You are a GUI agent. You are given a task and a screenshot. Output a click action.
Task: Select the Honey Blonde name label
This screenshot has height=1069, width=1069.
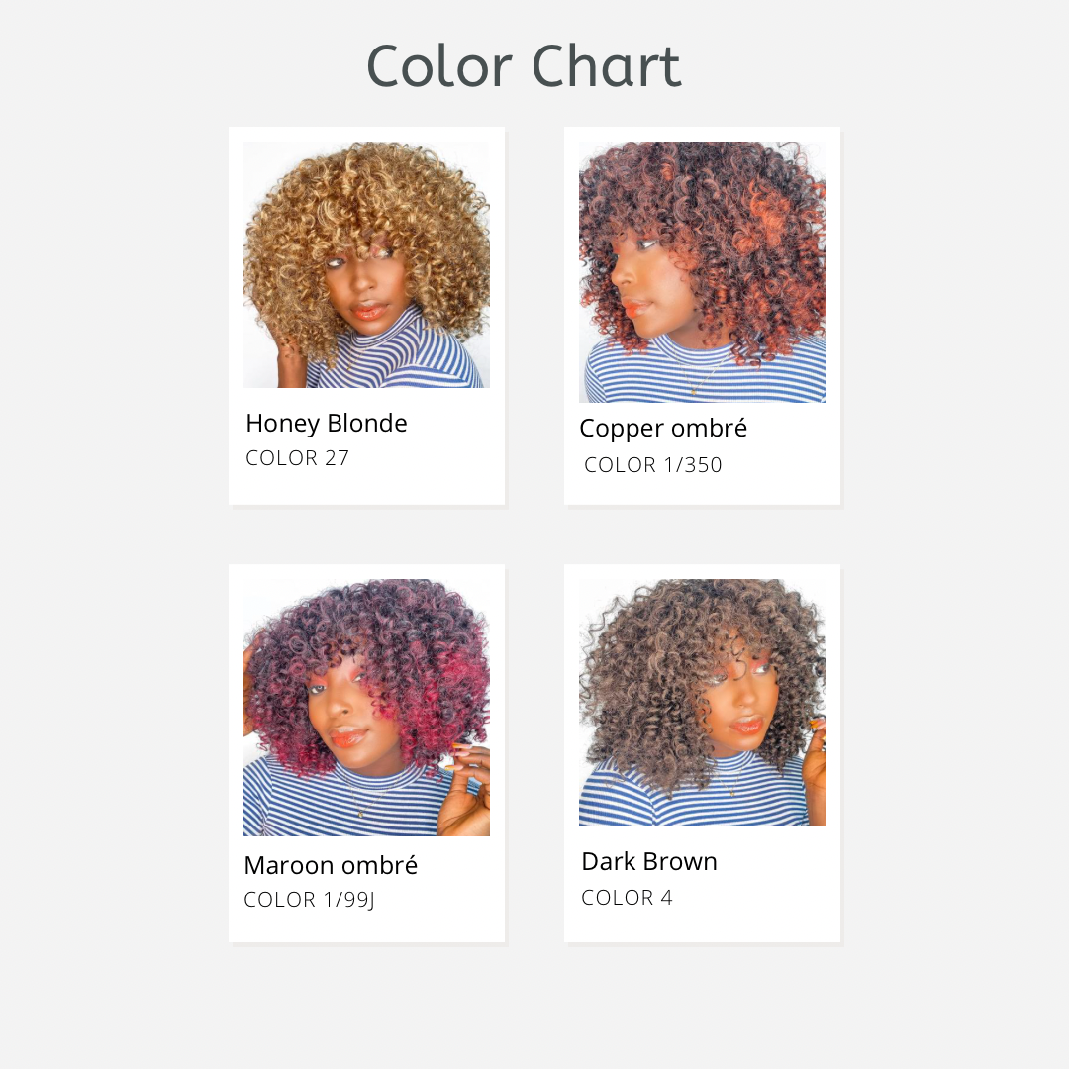point(327,424)
